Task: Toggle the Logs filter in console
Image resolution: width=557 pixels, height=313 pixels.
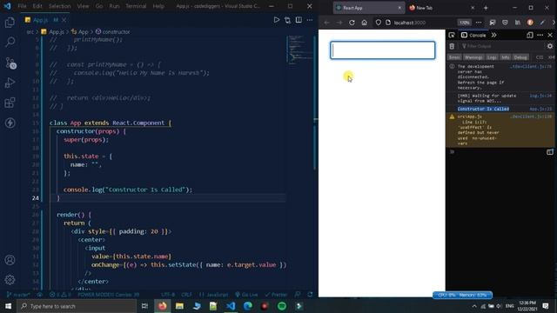Action: 492,57
